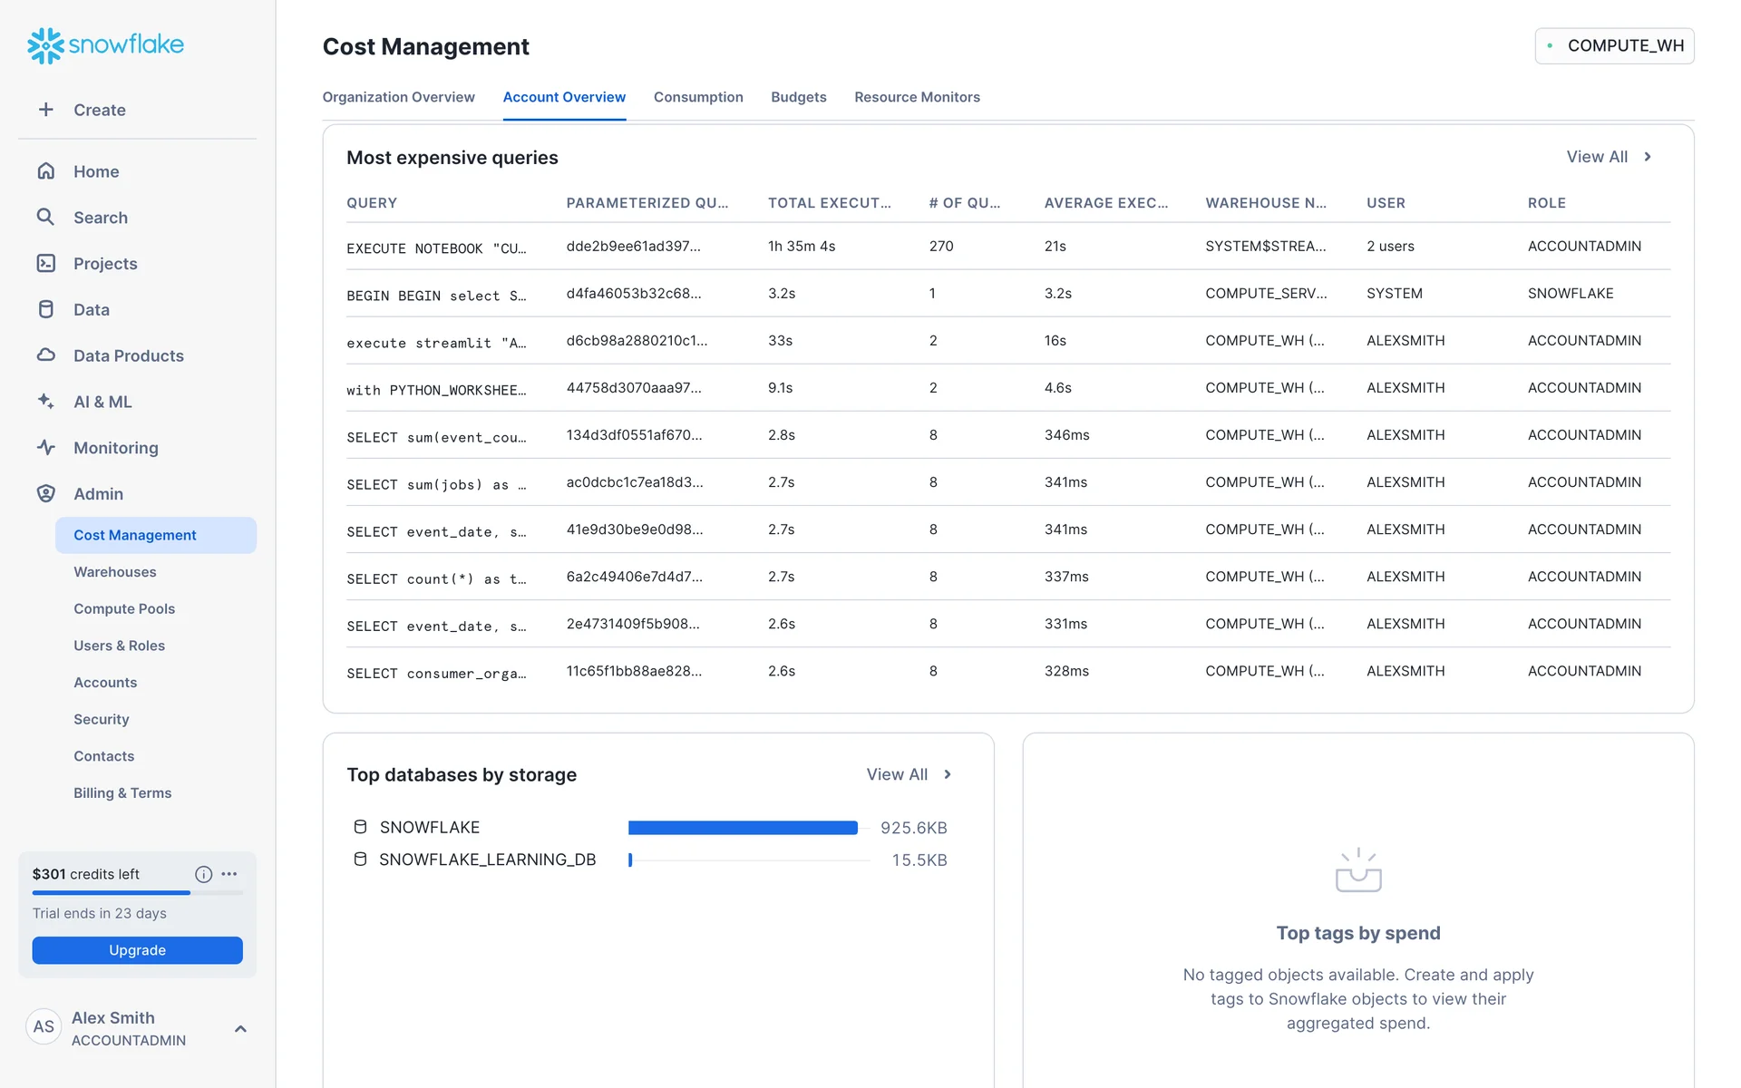
Task: Open the credits three-dot options menu
Action: point(229,874)
